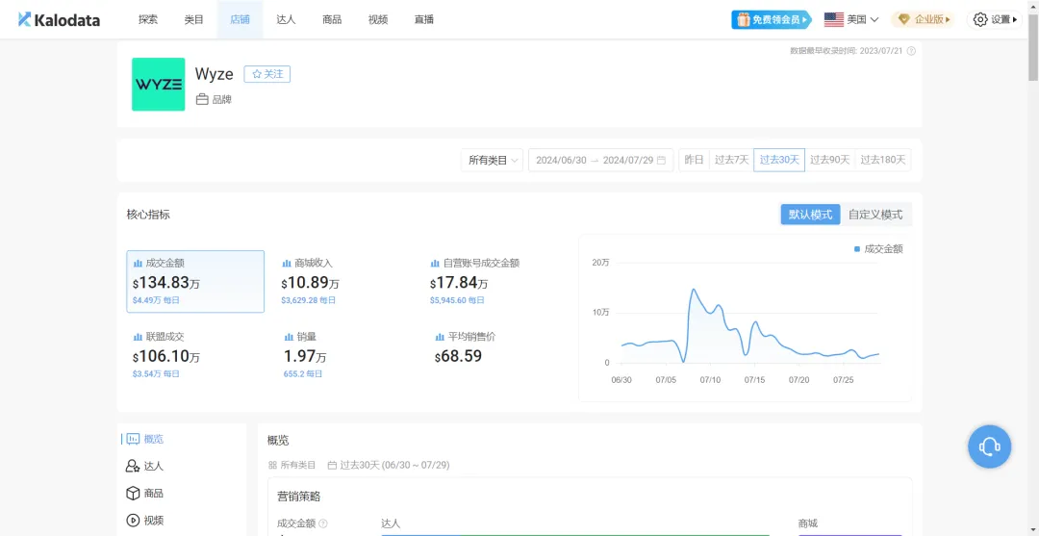Click the 免费领会员 gift banner
This screenshot has height=536, width=1039.
tap(772, 20)
